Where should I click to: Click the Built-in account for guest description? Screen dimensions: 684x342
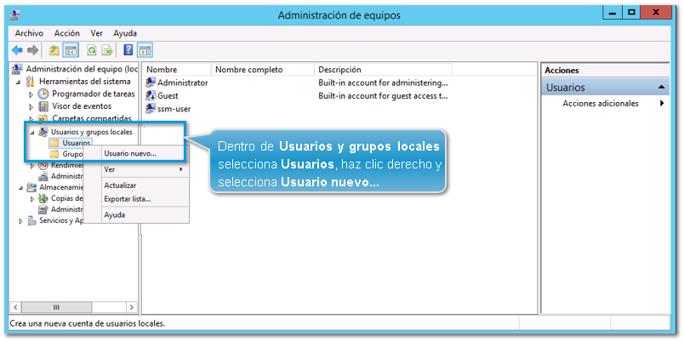pyautogui.click(x=383, y=95)
